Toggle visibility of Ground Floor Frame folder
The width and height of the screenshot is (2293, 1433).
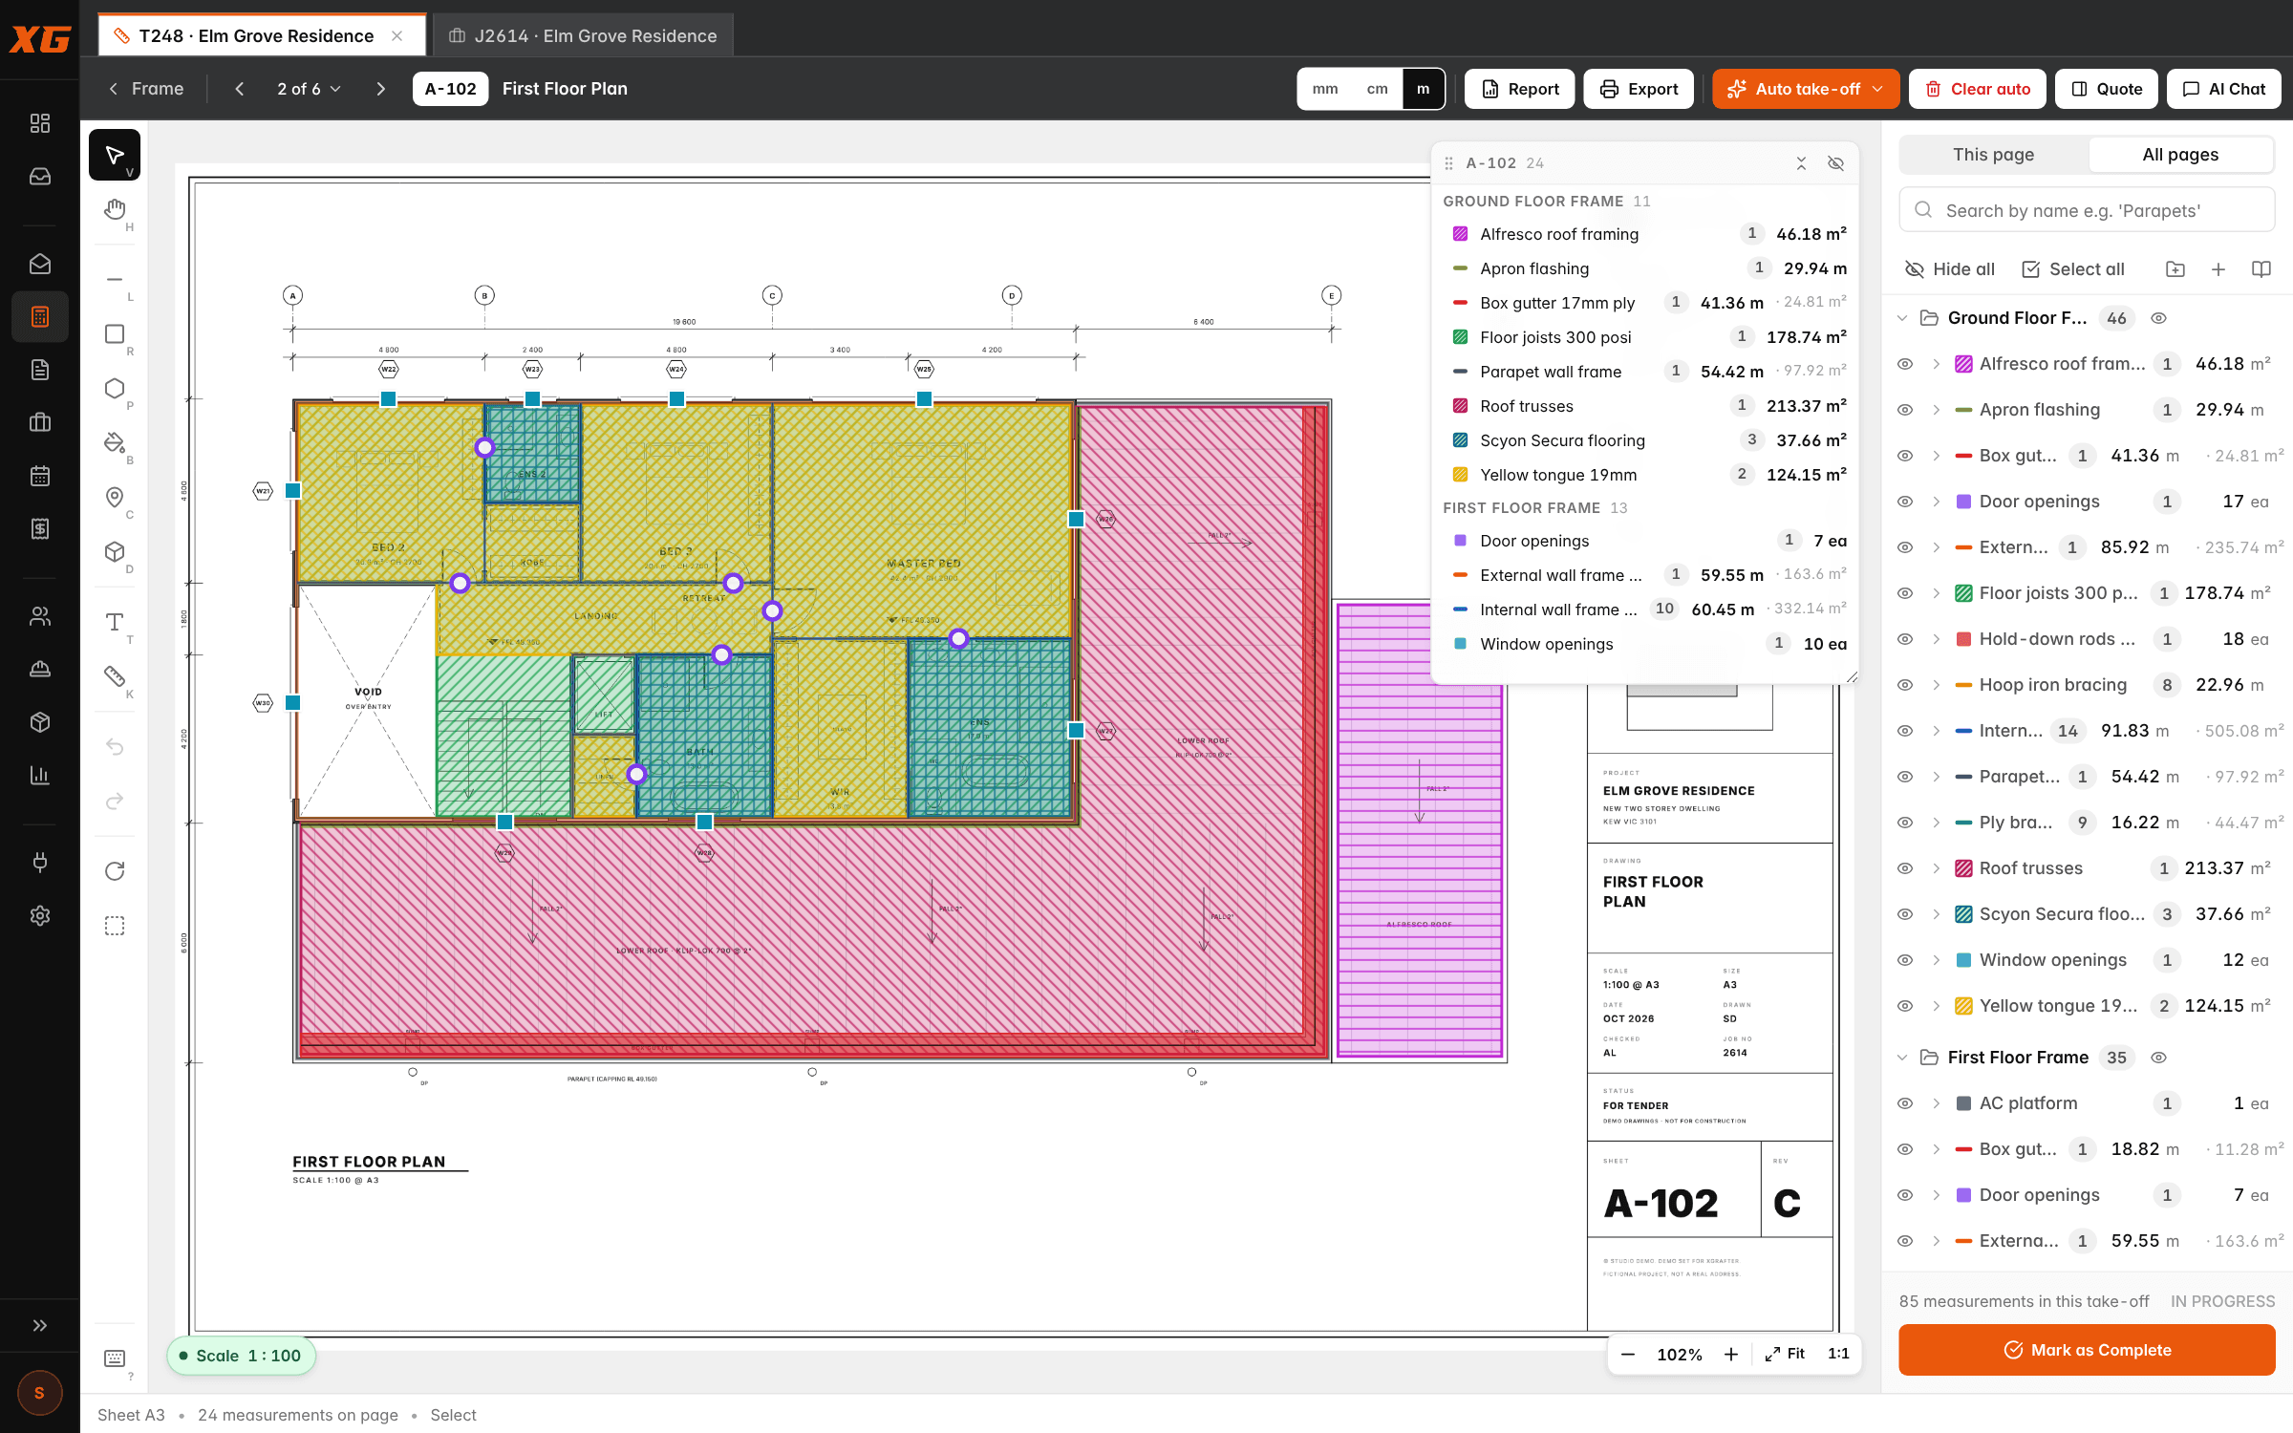tap(2158, 318)
